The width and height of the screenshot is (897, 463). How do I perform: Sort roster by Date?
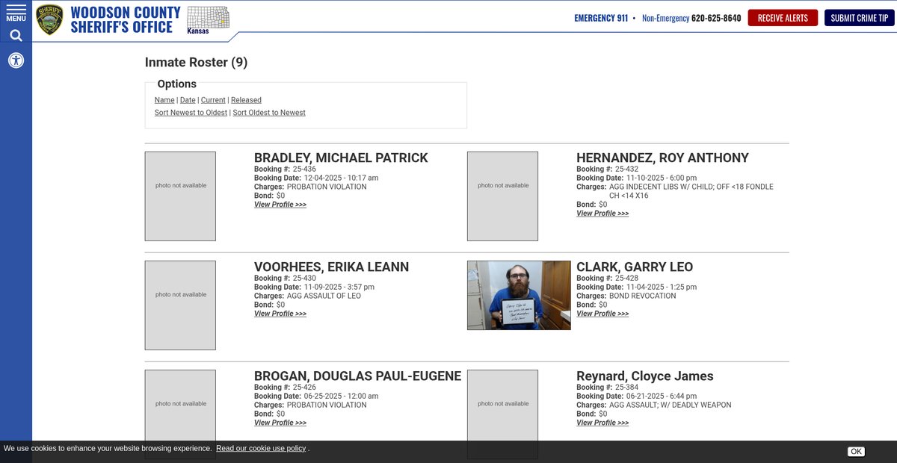188,100
